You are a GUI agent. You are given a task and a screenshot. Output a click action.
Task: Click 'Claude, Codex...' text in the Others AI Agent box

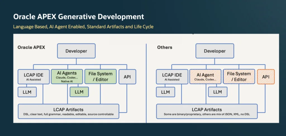[x=205, y=80]
